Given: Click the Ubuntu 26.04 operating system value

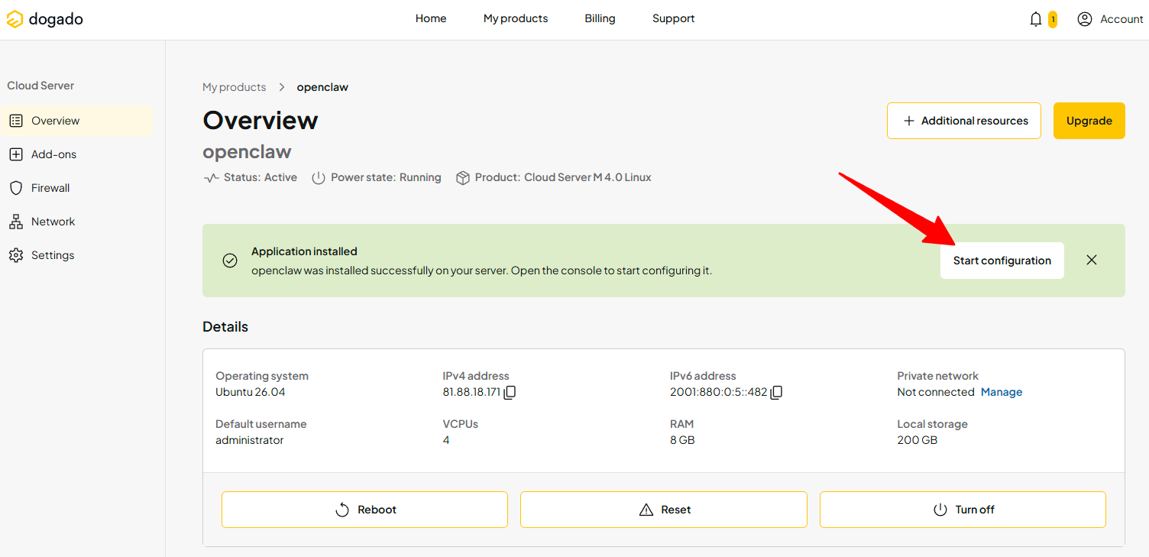Looking at the screenshot, I should 251,392.
